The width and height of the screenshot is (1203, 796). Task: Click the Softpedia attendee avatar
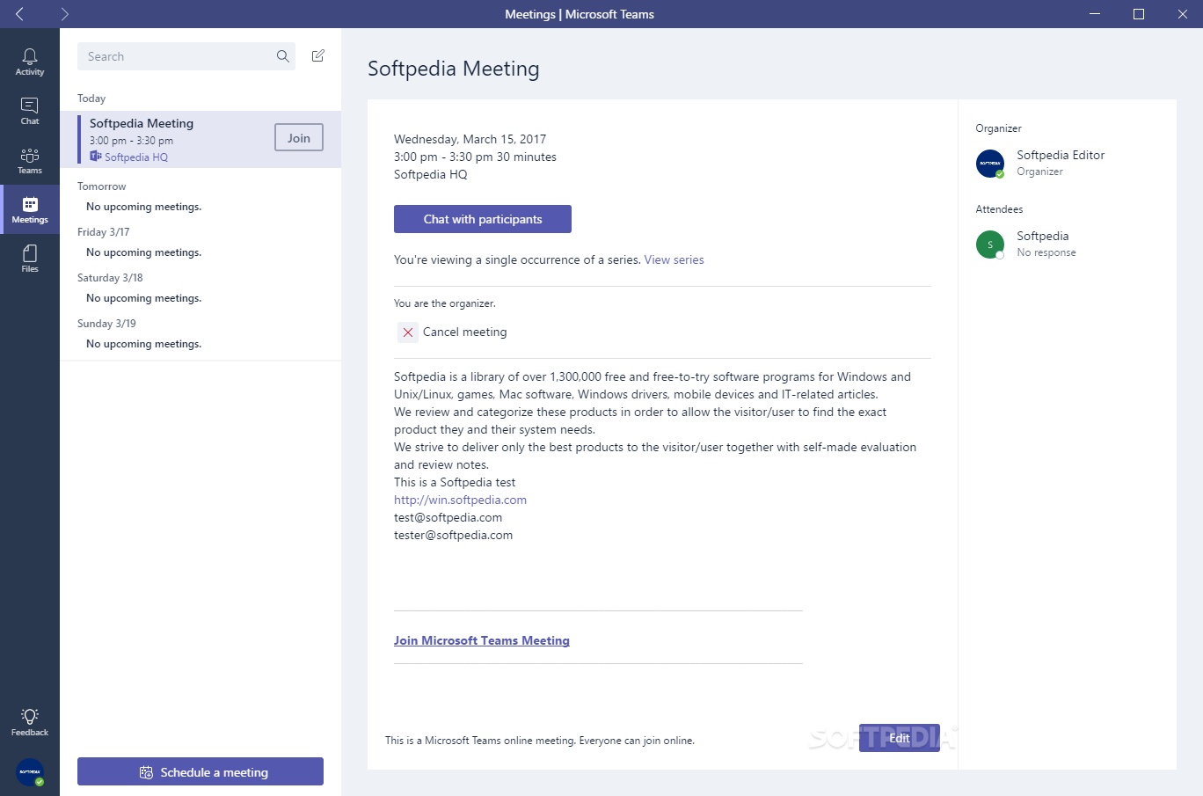click(x=990, y=244)
